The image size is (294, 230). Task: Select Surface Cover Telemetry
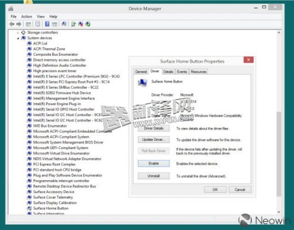(53, 197)
